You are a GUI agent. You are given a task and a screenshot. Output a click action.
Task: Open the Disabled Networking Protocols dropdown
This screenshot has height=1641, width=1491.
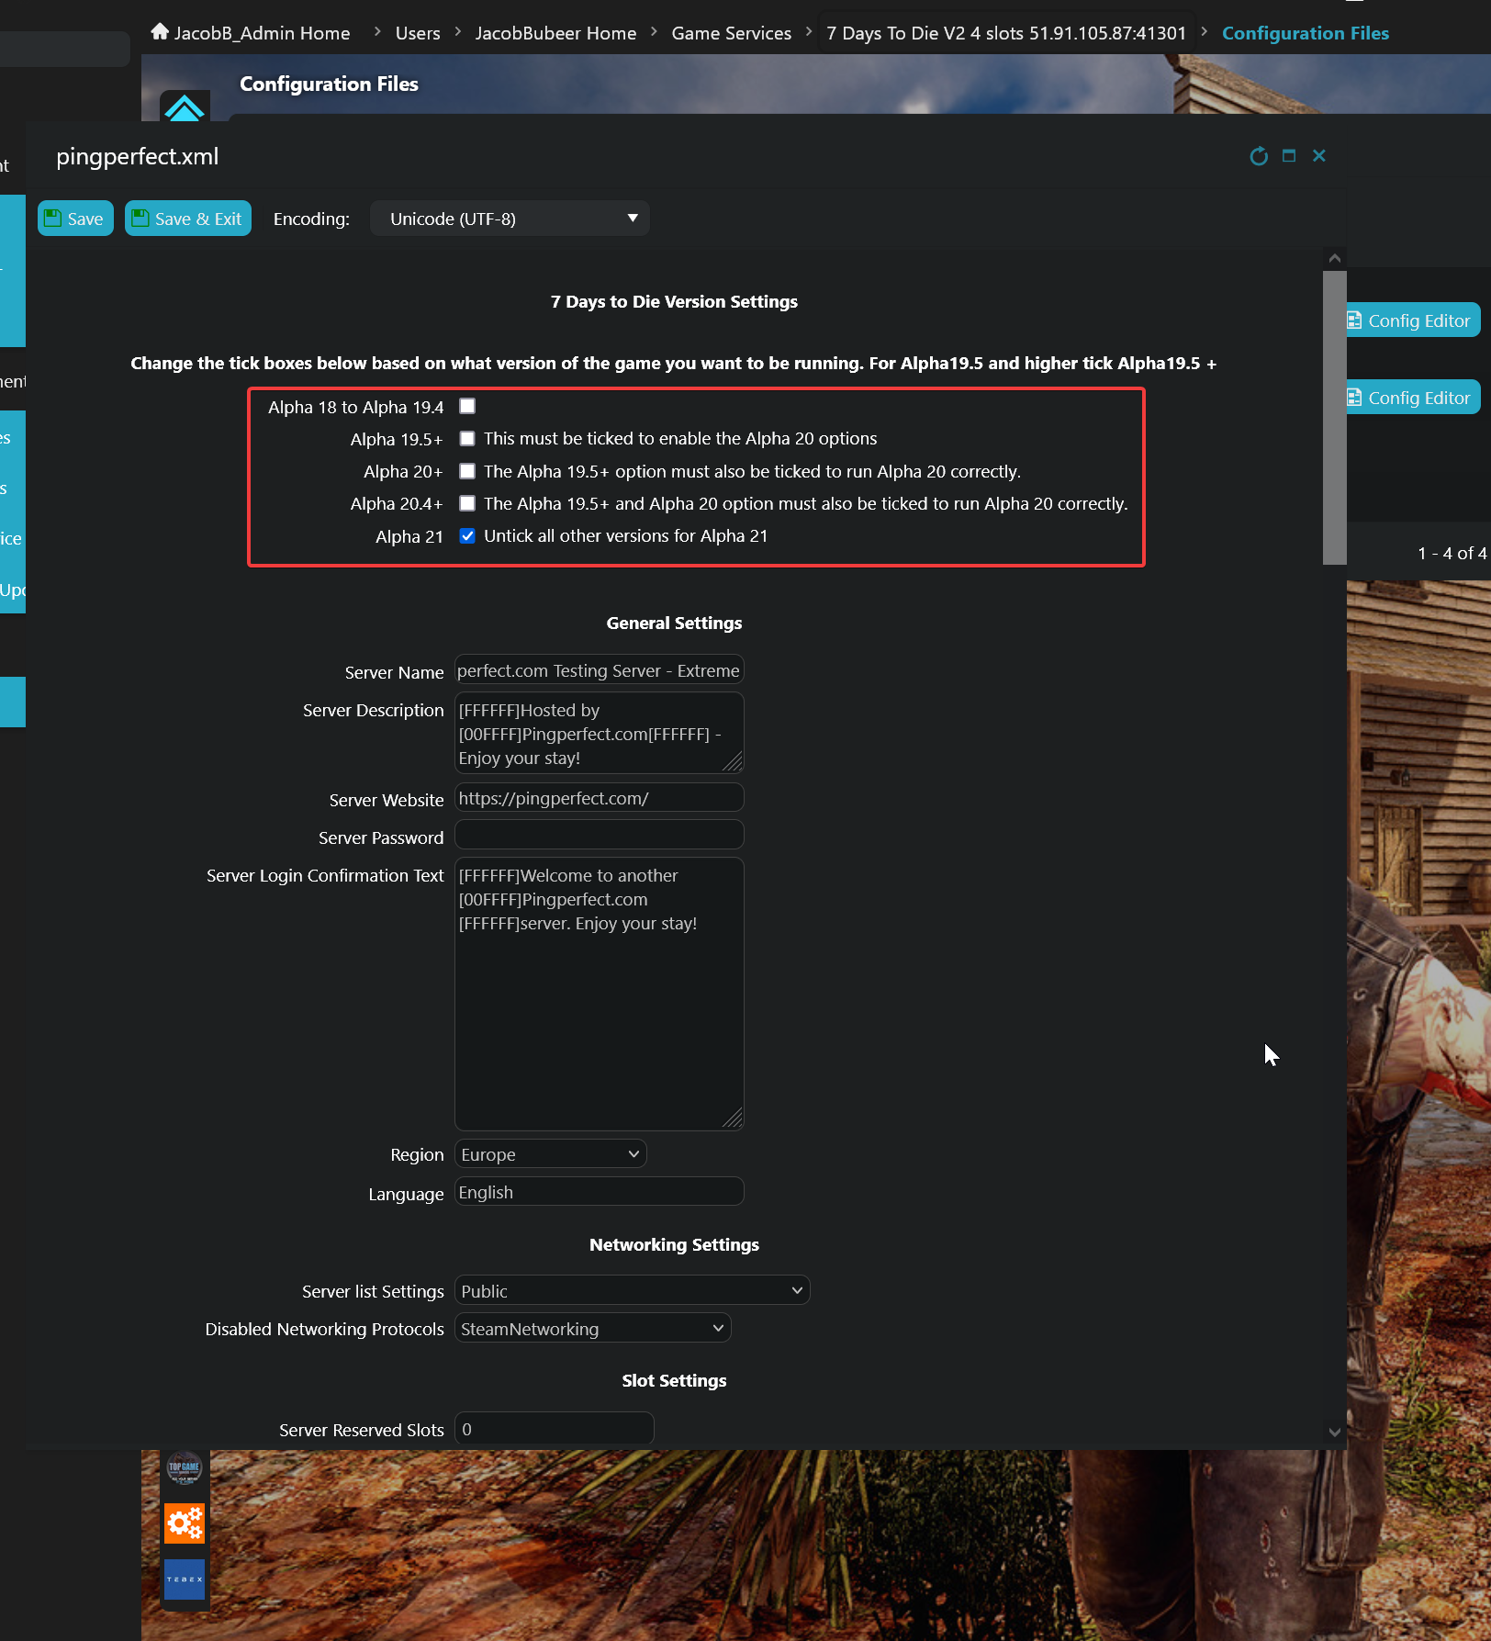click(592, 1329)
